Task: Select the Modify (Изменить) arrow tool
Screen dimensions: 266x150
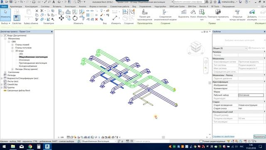Action: [5, 15]
